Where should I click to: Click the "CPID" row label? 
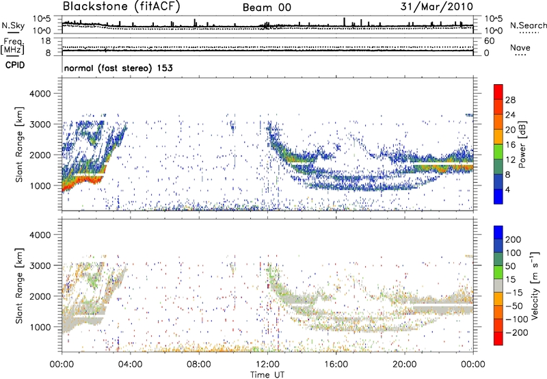(15, 65)
